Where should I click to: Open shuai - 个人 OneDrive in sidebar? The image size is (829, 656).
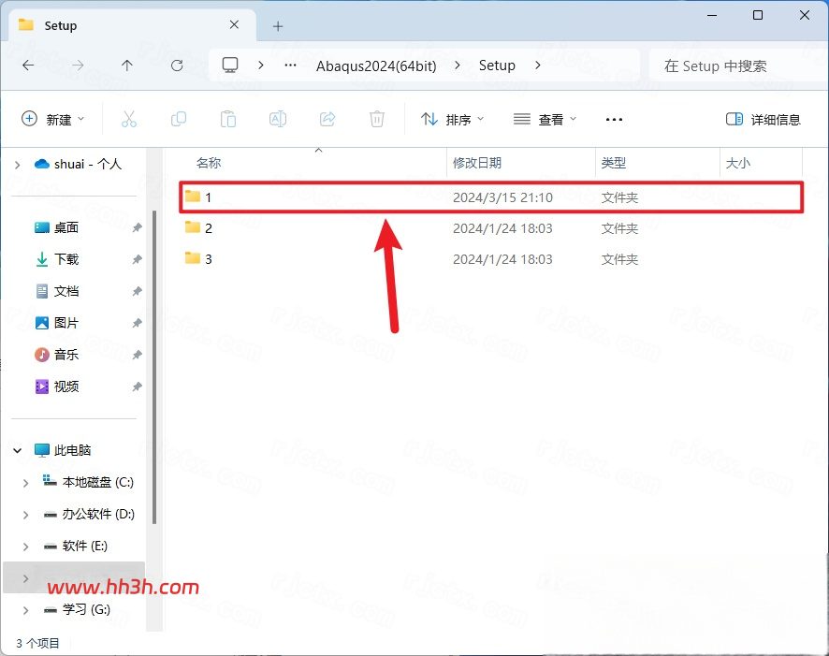tap(78, 165)
